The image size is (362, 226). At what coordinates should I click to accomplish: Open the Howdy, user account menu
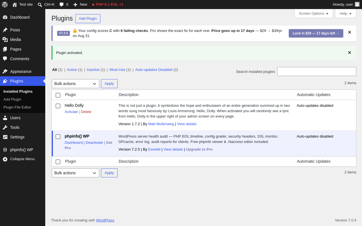click(x=346, y=5)
